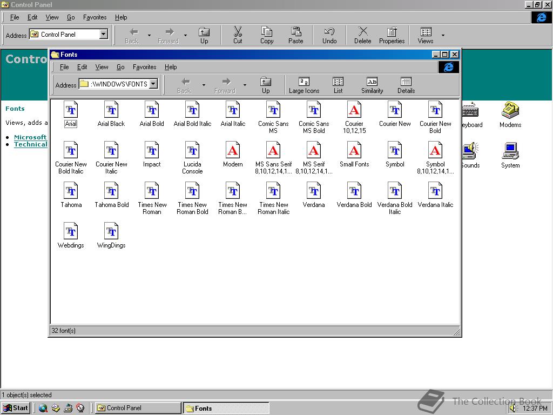Switch Fonts view to List
Viewport: 553px width, 415px height.
338,85
